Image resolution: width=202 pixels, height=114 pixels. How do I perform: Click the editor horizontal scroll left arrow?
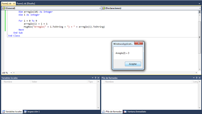coord(14,73)
